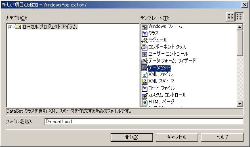Image resolution: width=250 pixels, height=147 pixels.
Task: Click the Windows フォーム template icon
Action: (145, 27)
